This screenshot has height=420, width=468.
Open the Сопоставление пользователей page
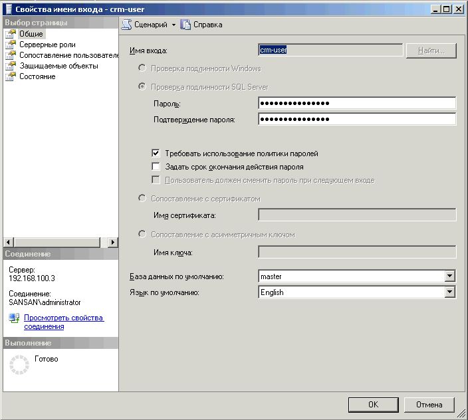point(69,55)
